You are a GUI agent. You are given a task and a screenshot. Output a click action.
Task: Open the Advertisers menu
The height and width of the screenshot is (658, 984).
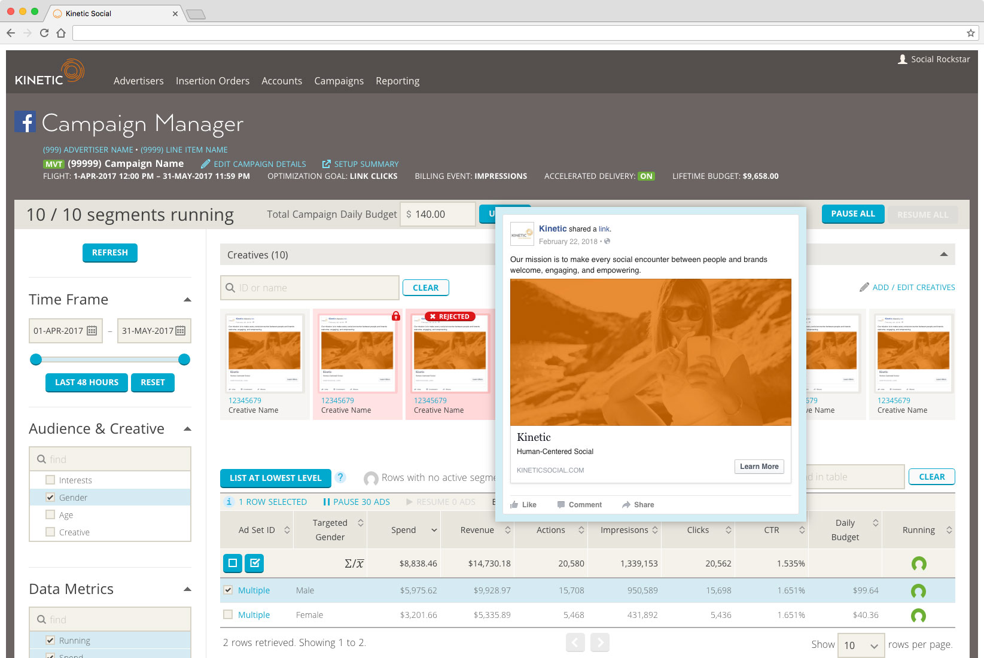139,81
